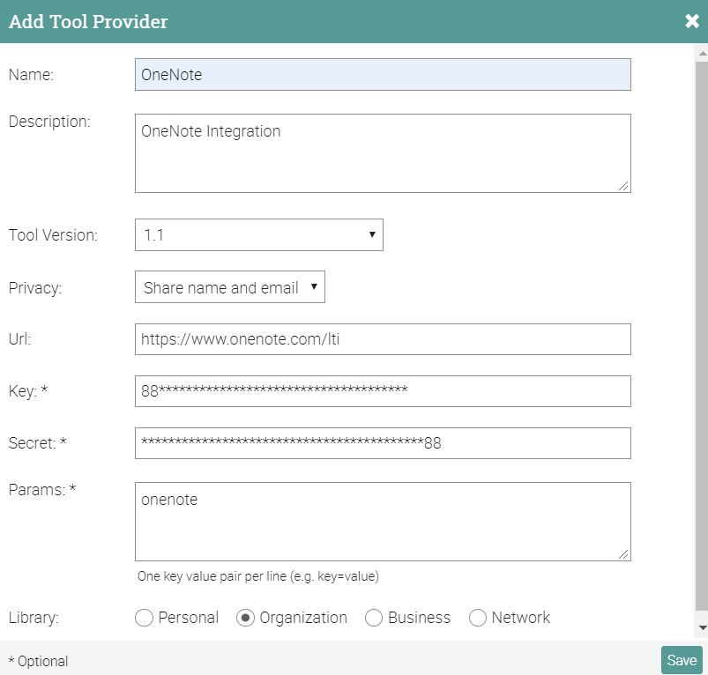Screen dimensions: 708x675
Task: Click the Description resize handle
Action: (x=623, y=186)
